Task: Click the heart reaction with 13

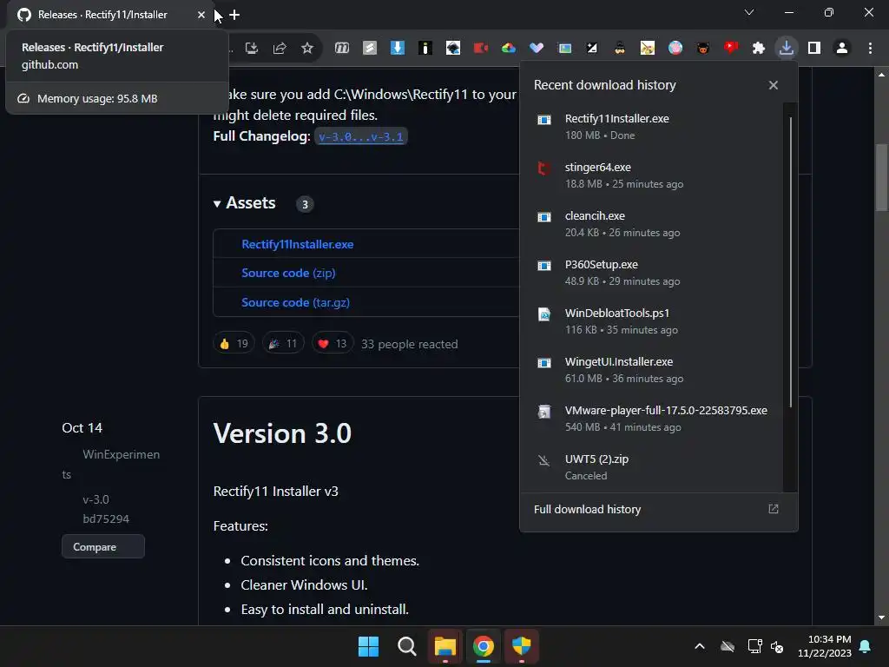Action: click(x=333, y=344)
